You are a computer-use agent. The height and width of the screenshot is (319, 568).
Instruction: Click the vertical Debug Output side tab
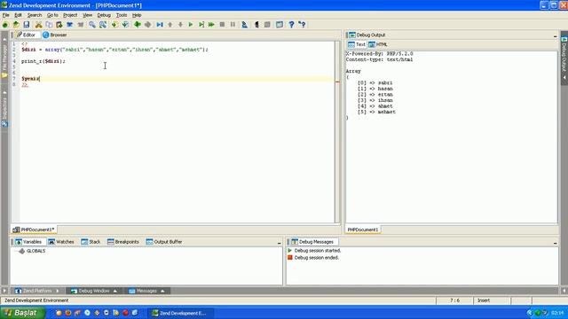pos(564,58)
